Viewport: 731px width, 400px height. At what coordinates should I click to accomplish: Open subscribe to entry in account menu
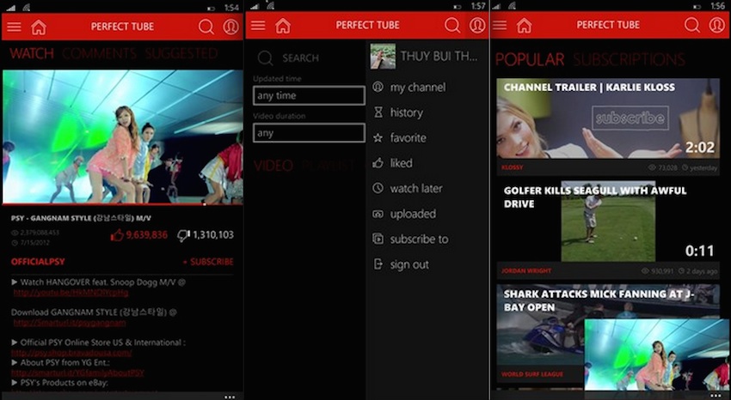pyautogui.click(x=419, y=239)
